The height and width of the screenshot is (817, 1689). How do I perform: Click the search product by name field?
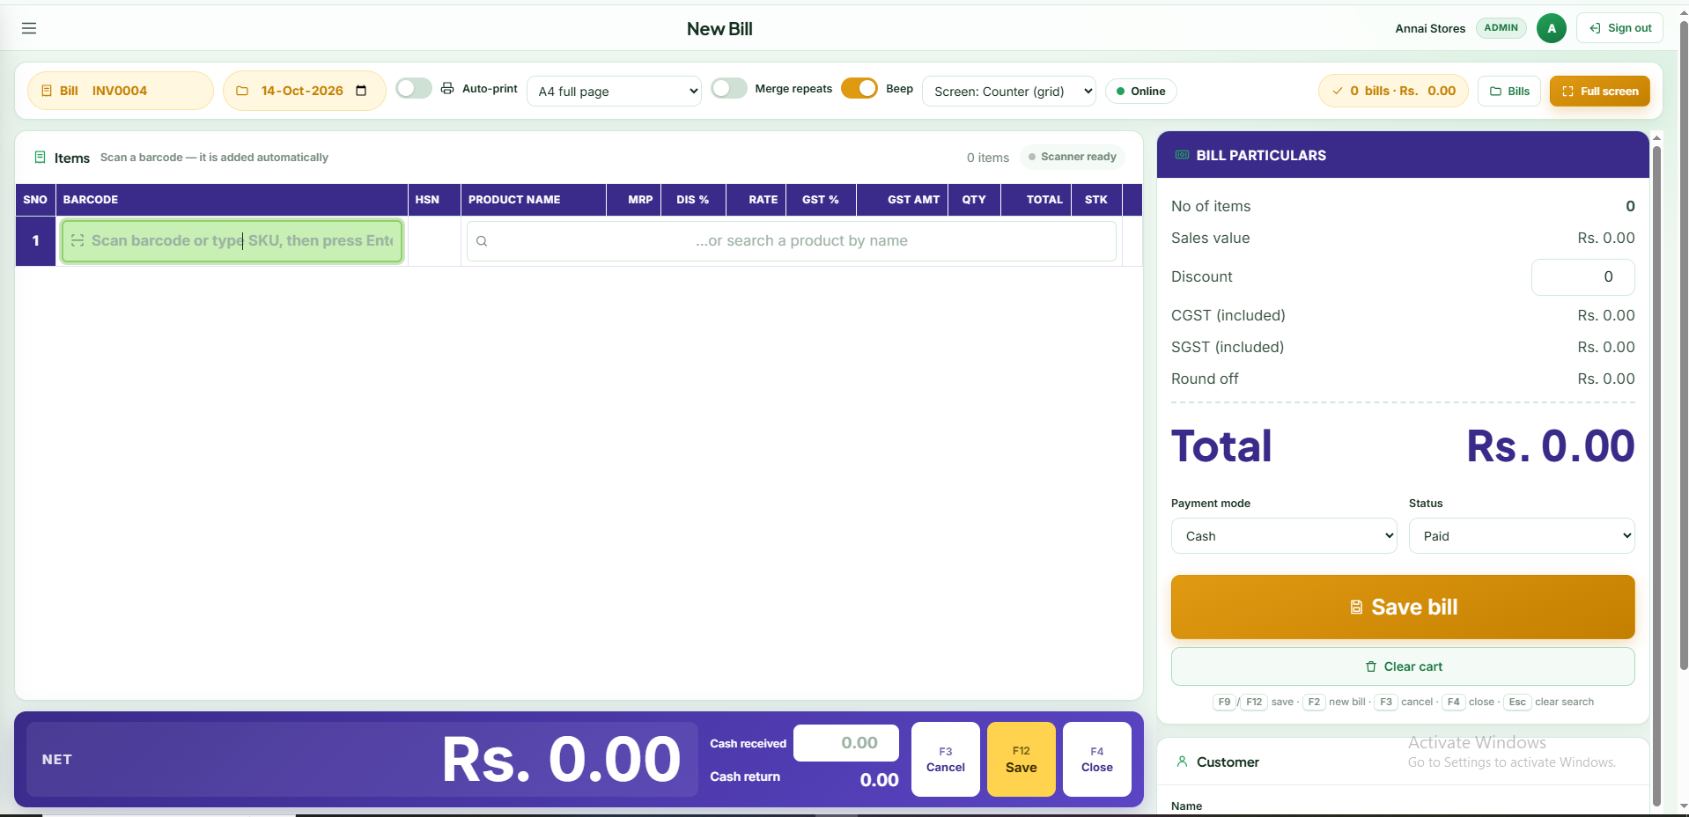click(792, 241)
